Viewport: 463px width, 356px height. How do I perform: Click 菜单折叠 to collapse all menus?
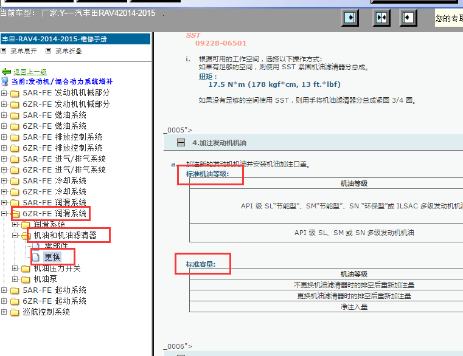point(69,51)
